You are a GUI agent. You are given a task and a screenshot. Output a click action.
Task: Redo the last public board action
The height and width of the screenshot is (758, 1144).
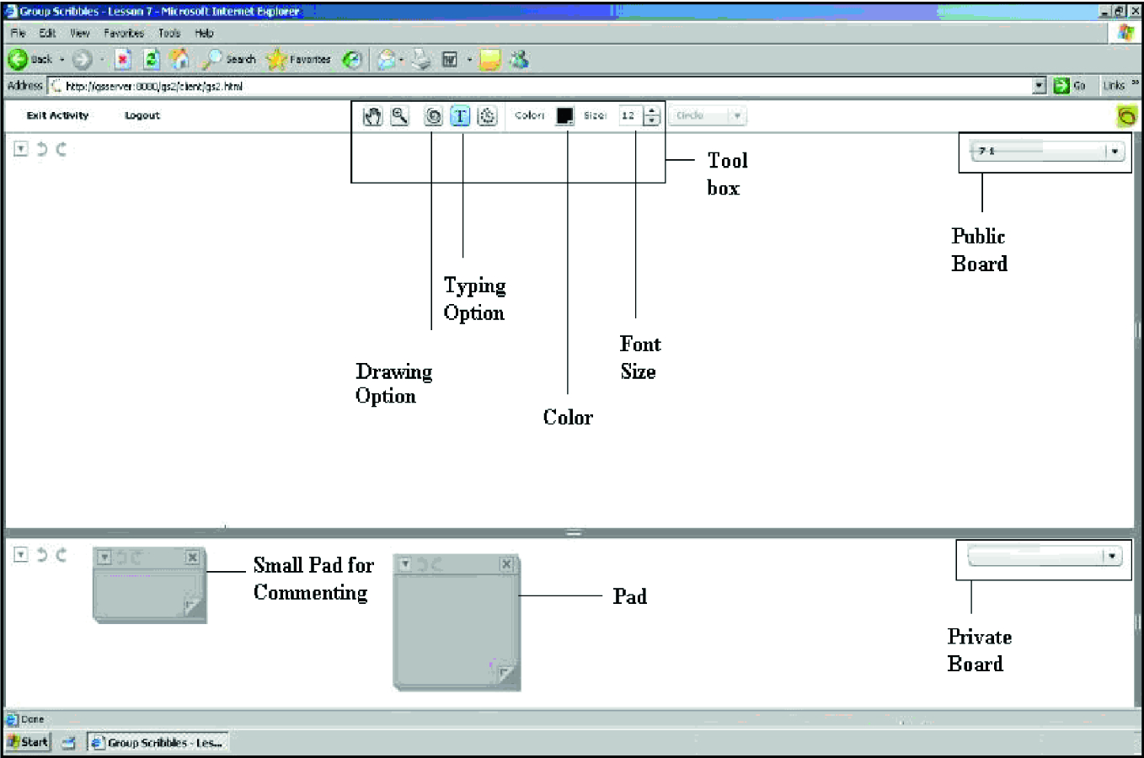61,149
